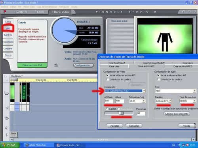Toggle audio Listar todos los codecs checkbox
Viewport: 198px width, 148px height.
158,79
